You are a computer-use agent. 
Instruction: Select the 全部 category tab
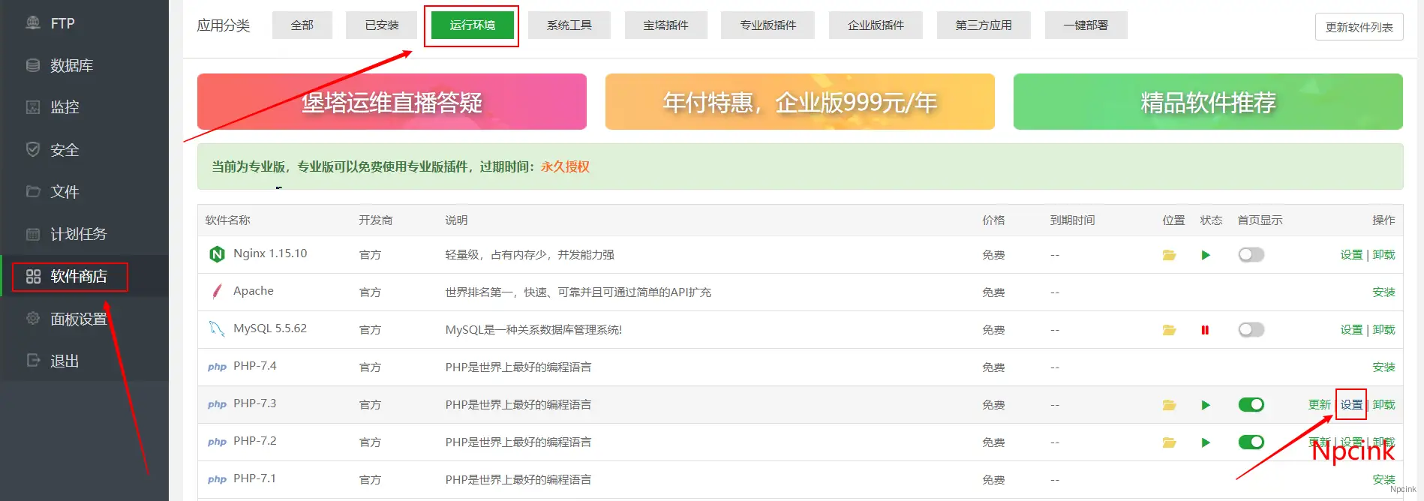(x=302, y=25)
